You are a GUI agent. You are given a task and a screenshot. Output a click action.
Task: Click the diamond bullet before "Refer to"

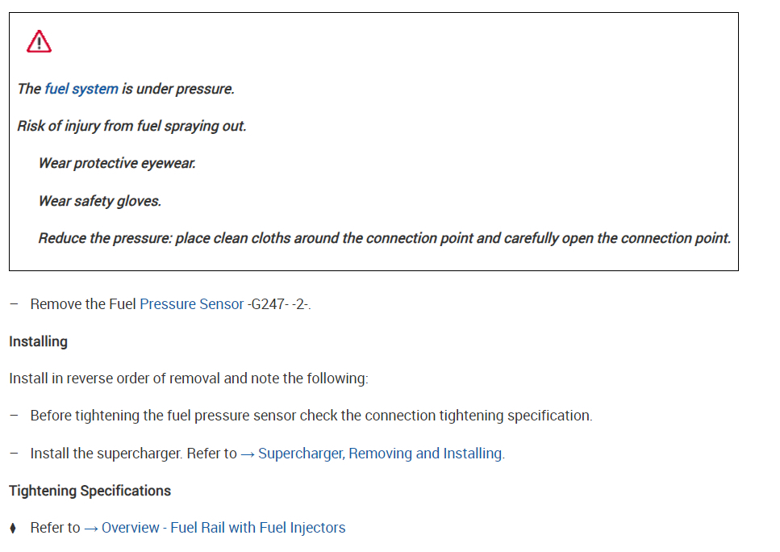pos(13,528)
